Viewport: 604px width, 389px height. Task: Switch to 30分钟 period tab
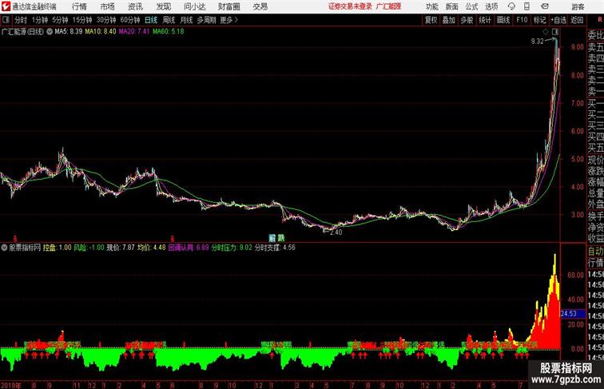pyautogui.click(x=106, y=20)
